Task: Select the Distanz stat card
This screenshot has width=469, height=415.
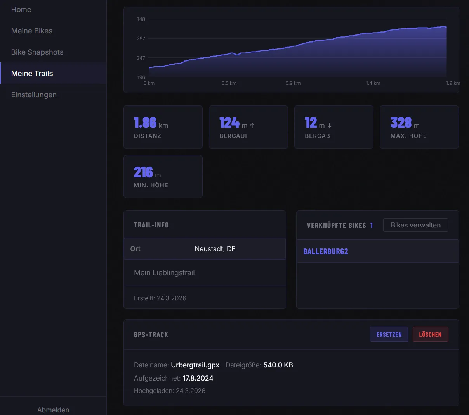Action: (x=163, y=127)
